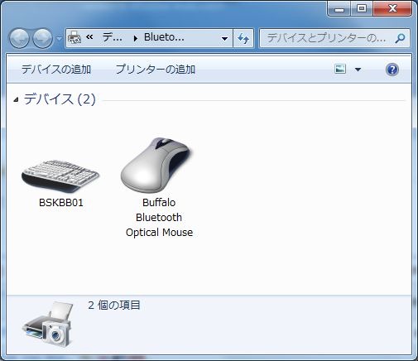Click the devices and printers icon in details pane

click(47, 324)
